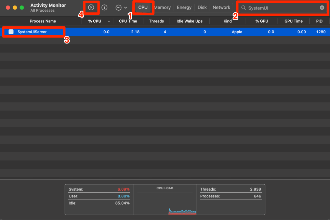The height and width of the screenshot is (220, 330).
Task: Sort by the Process Name column
Action: (43, 21)
